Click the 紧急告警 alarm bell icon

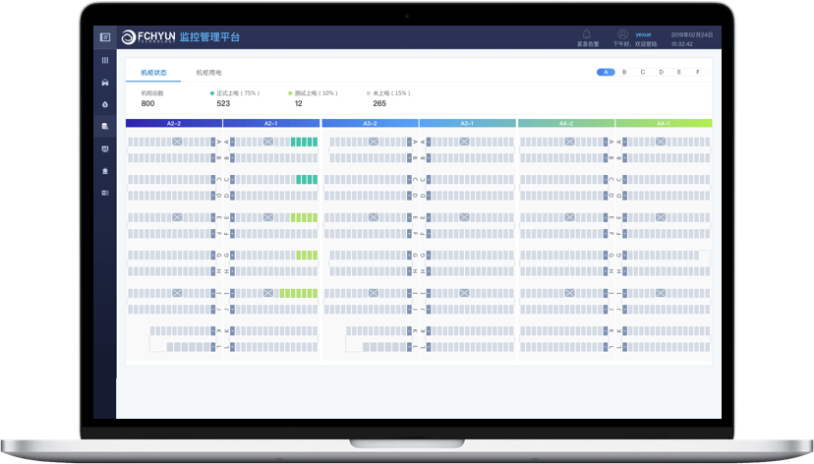tap(587, 34)
